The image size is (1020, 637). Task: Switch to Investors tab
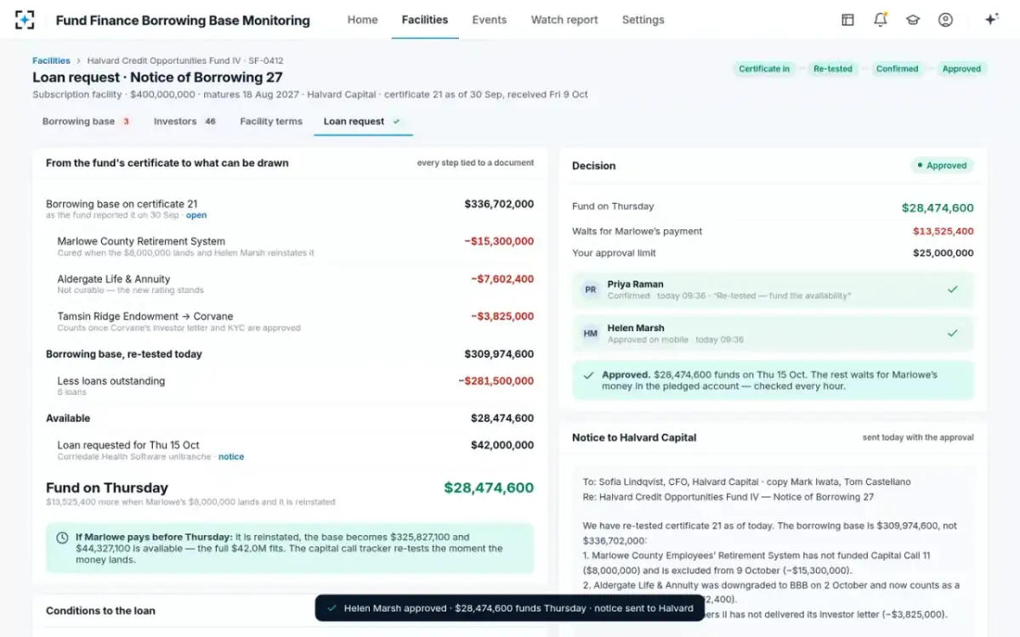point(185,121)
